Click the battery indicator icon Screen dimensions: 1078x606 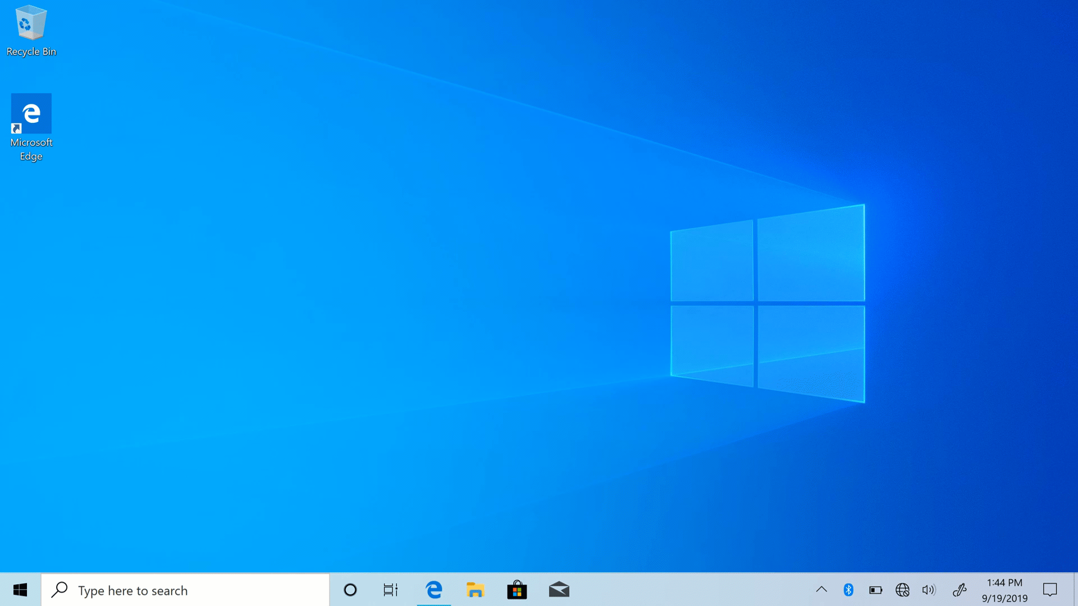pos(874,590)
